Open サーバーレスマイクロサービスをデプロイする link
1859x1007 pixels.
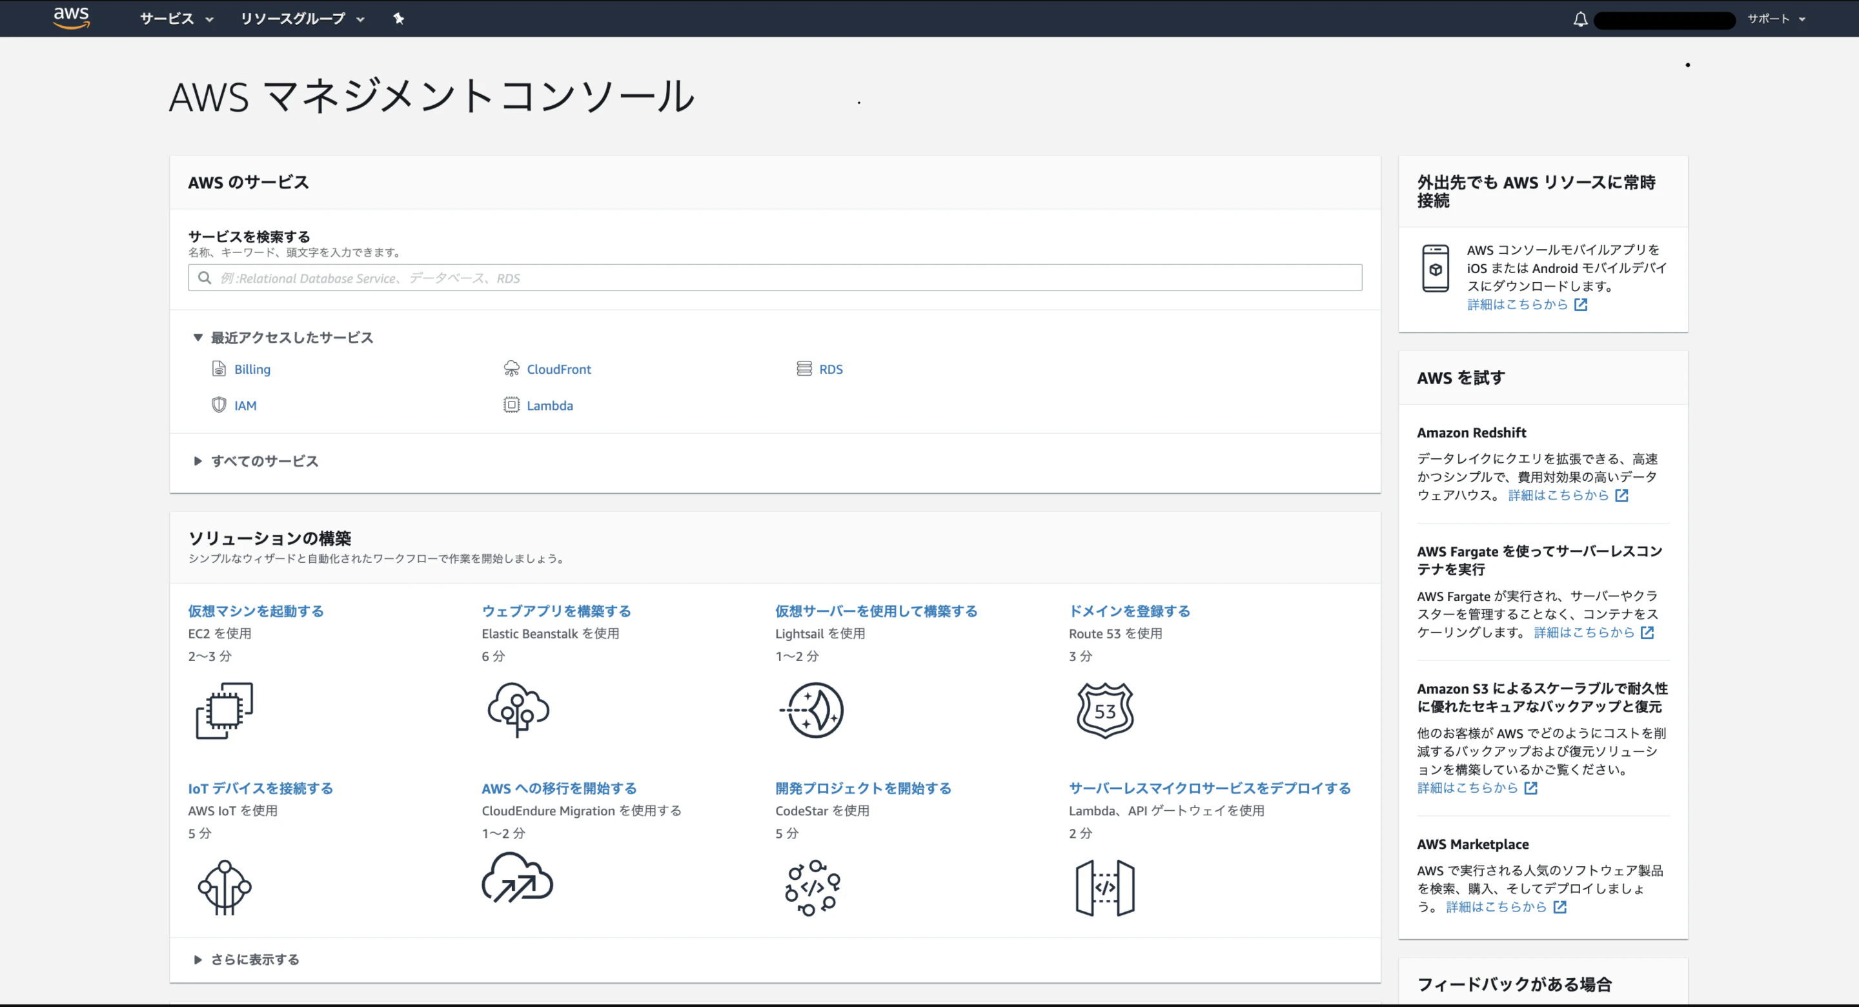[1210, 788]
